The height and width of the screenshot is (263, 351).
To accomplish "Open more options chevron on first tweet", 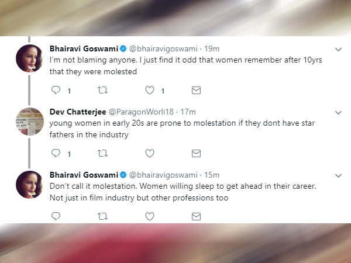I will pos(338,49).
